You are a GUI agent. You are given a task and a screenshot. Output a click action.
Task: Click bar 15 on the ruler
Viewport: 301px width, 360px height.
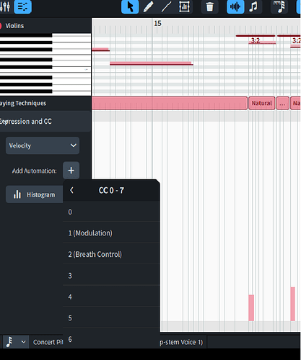157,23
